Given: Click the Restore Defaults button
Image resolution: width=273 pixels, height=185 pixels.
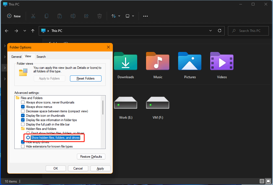Looking at the screenshot, I should [x=91, y=156].
